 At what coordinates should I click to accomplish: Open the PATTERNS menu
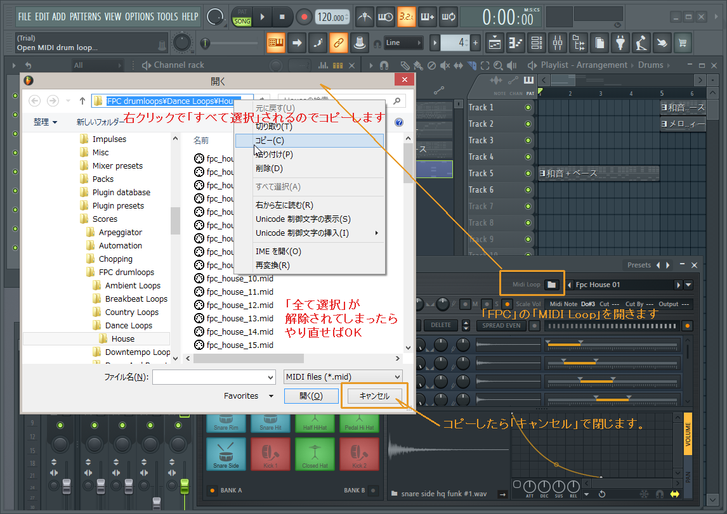(86, 17)
